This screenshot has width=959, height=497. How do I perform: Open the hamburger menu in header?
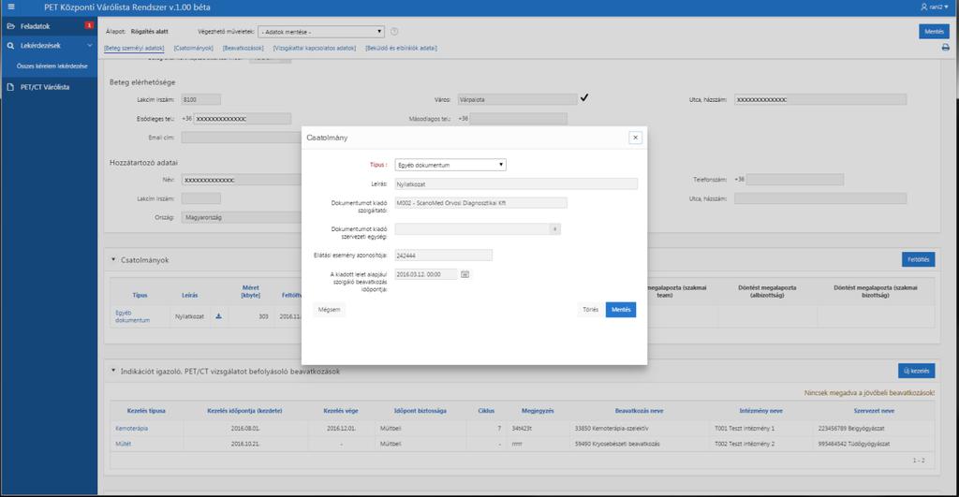(x=11, y=7)
